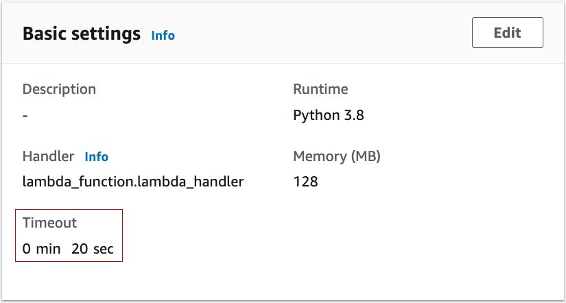566x303 pixels.
Task: Select the 0 min 20 sec timeout value
Action: tap(68, 249)
